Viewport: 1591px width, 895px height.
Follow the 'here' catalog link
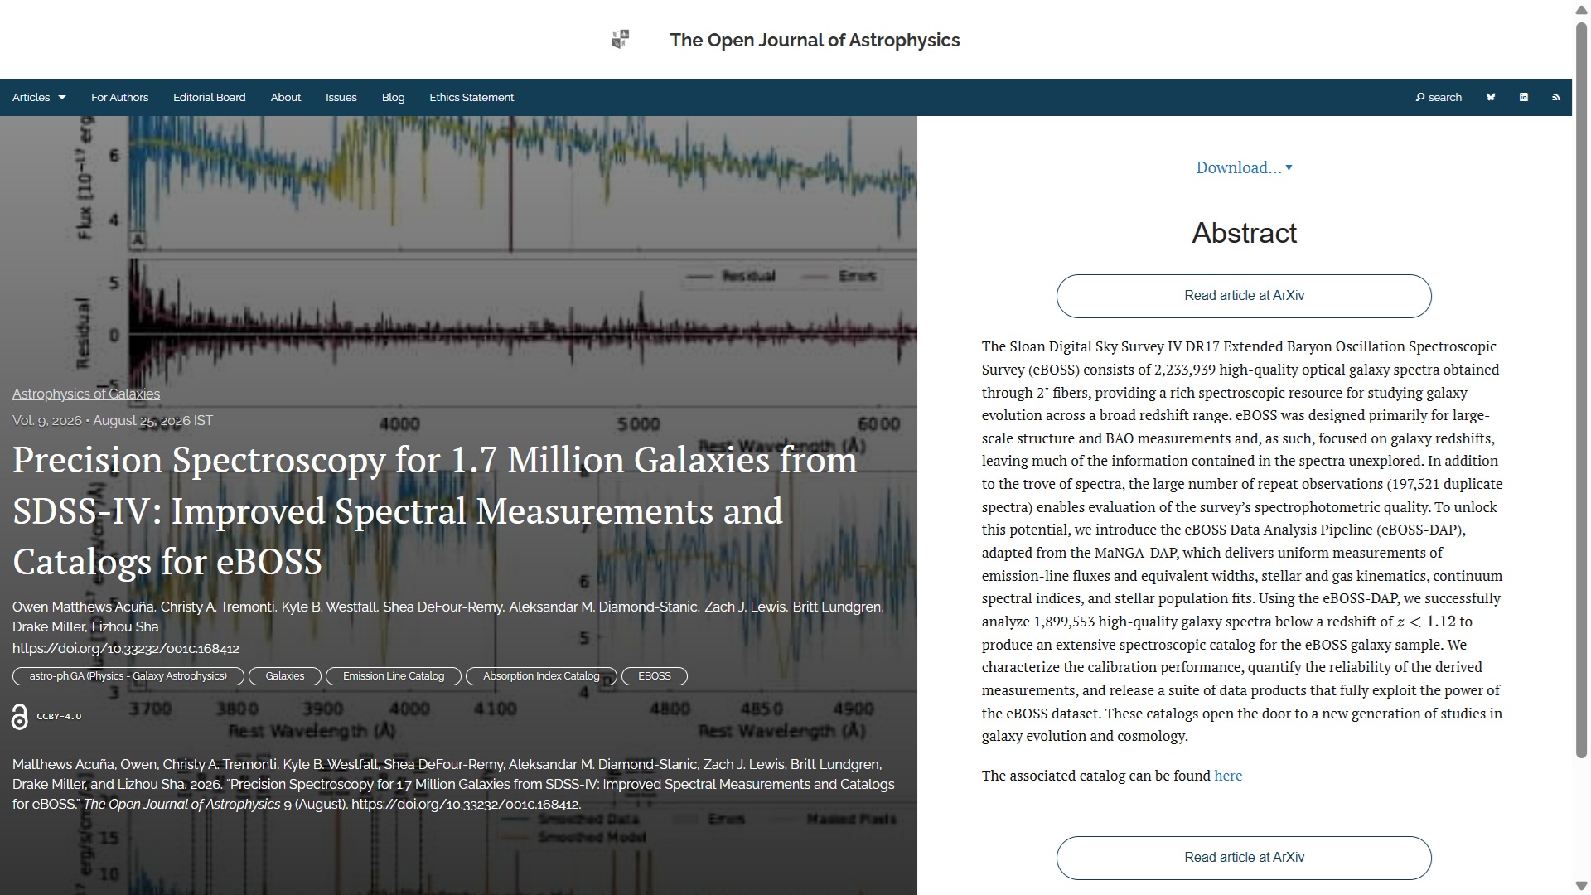coord(1228,776)
